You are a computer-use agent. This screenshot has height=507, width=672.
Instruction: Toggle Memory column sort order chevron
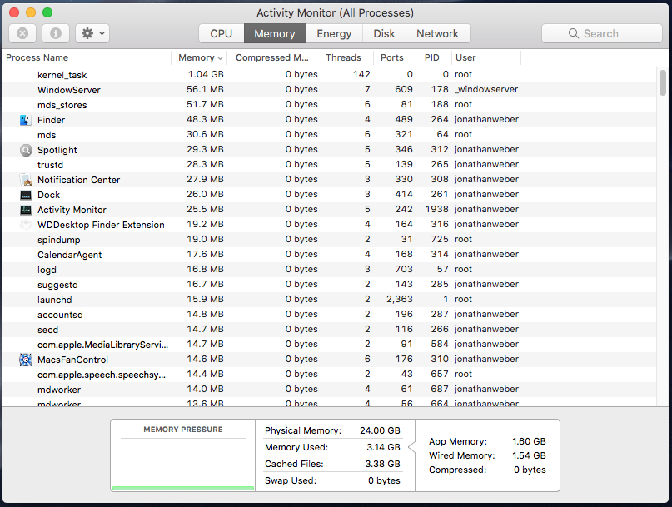220,57
